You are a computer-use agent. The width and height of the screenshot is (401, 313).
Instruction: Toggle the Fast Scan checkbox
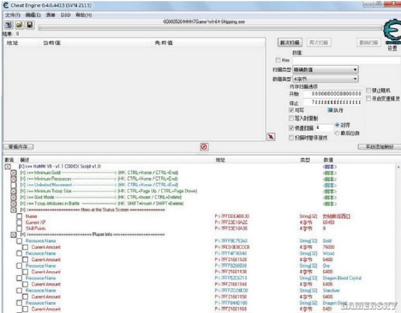(x=291, y=128)
